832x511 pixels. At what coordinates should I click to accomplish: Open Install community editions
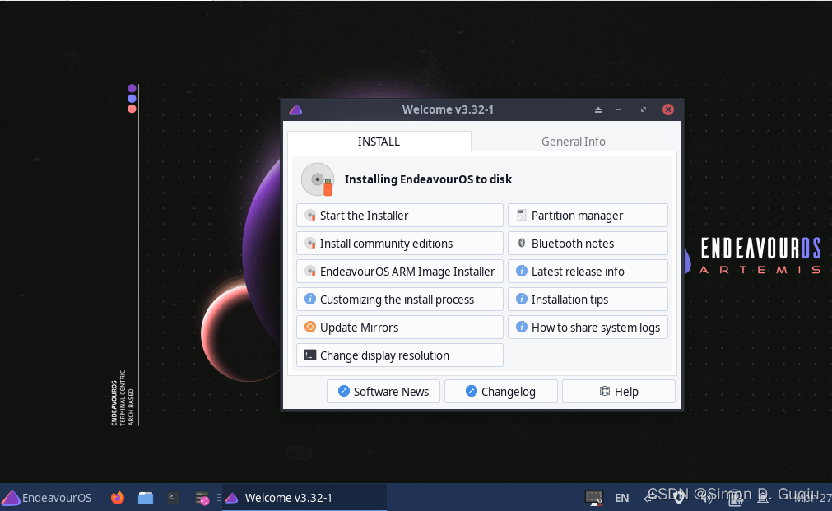point(400,244)
